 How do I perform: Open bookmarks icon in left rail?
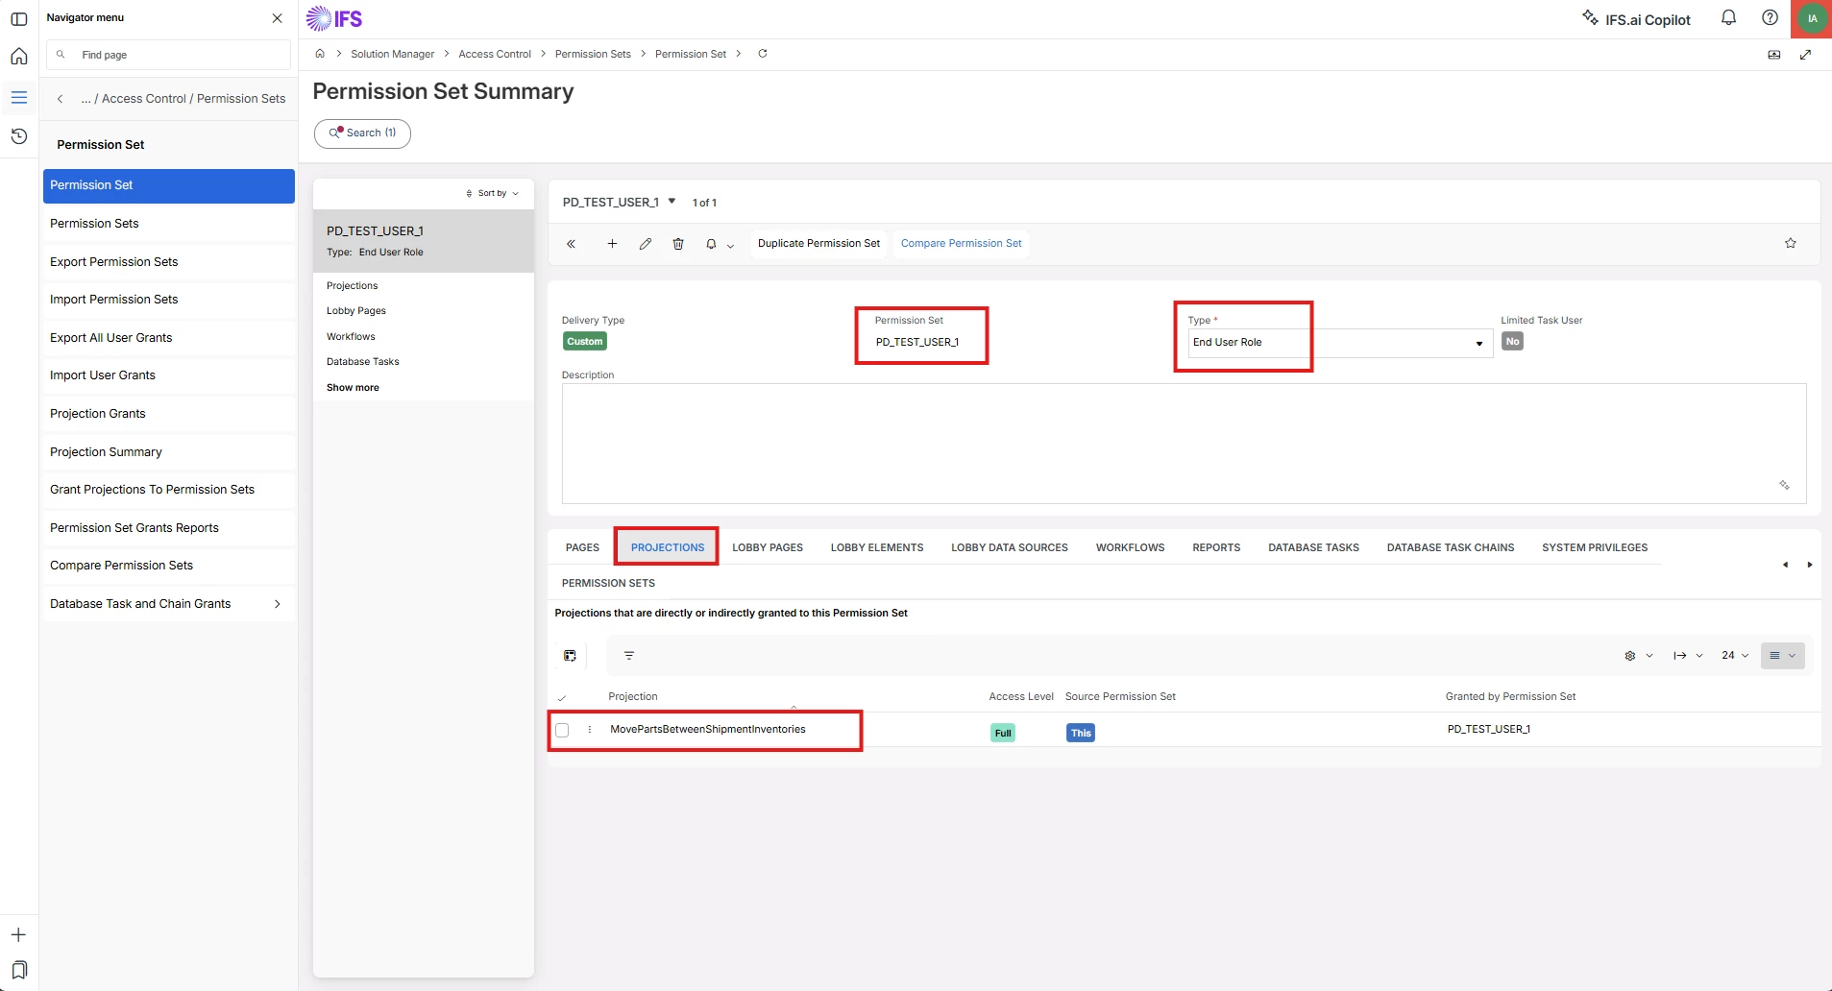coord(18,970)
